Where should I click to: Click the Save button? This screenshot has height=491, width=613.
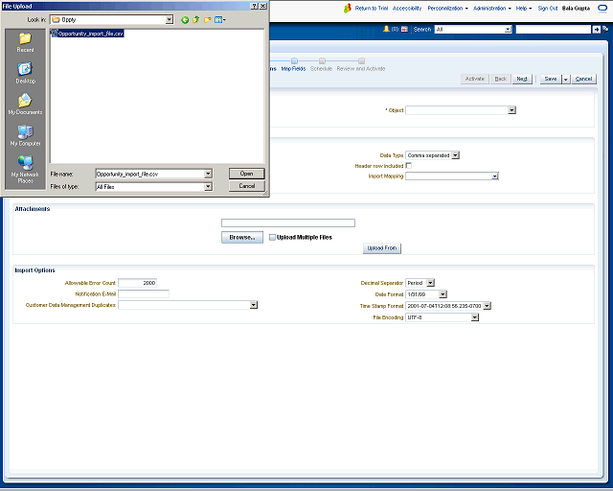(551, 79)
